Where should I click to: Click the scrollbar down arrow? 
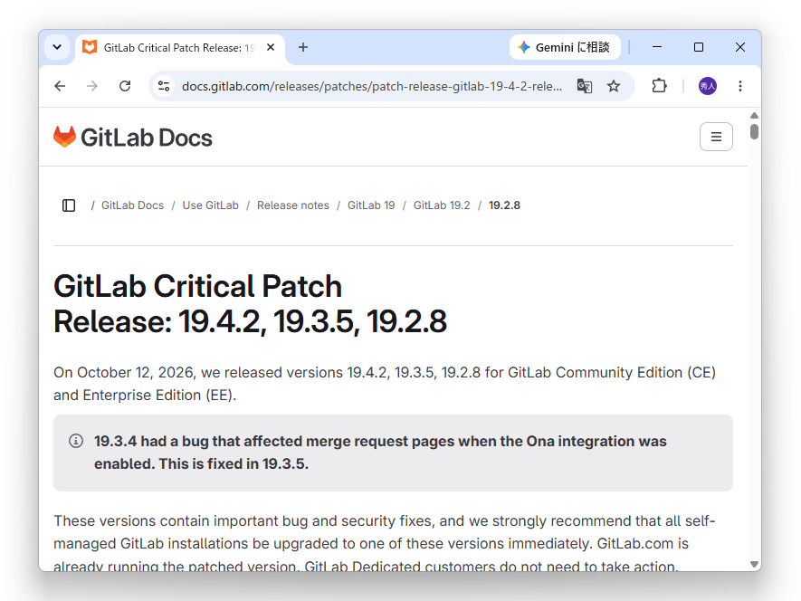click(x=754, y=564)
